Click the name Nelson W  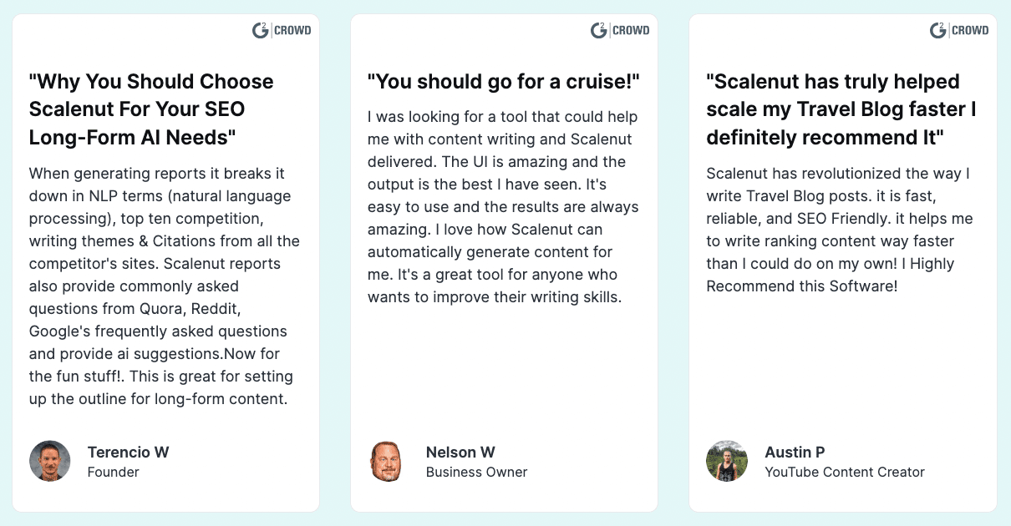pyautogui.click(x=460, y=453)
